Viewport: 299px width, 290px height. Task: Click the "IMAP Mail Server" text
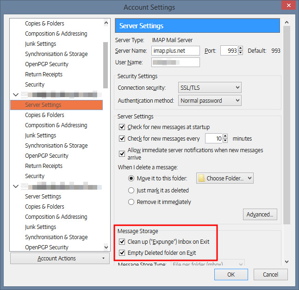172,40
